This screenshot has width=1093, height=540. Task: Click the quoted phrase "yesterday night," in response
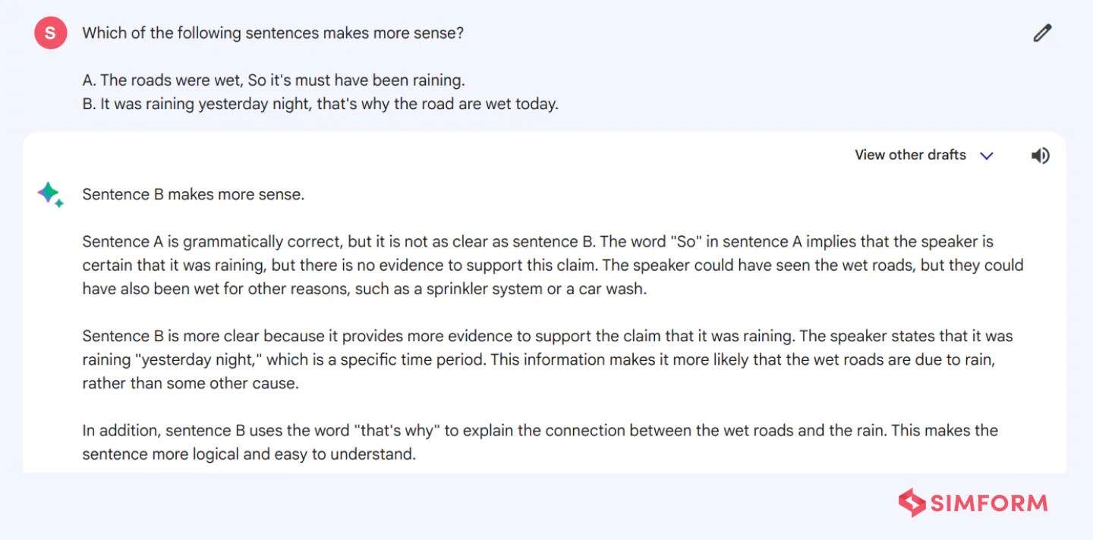[199, 359]
